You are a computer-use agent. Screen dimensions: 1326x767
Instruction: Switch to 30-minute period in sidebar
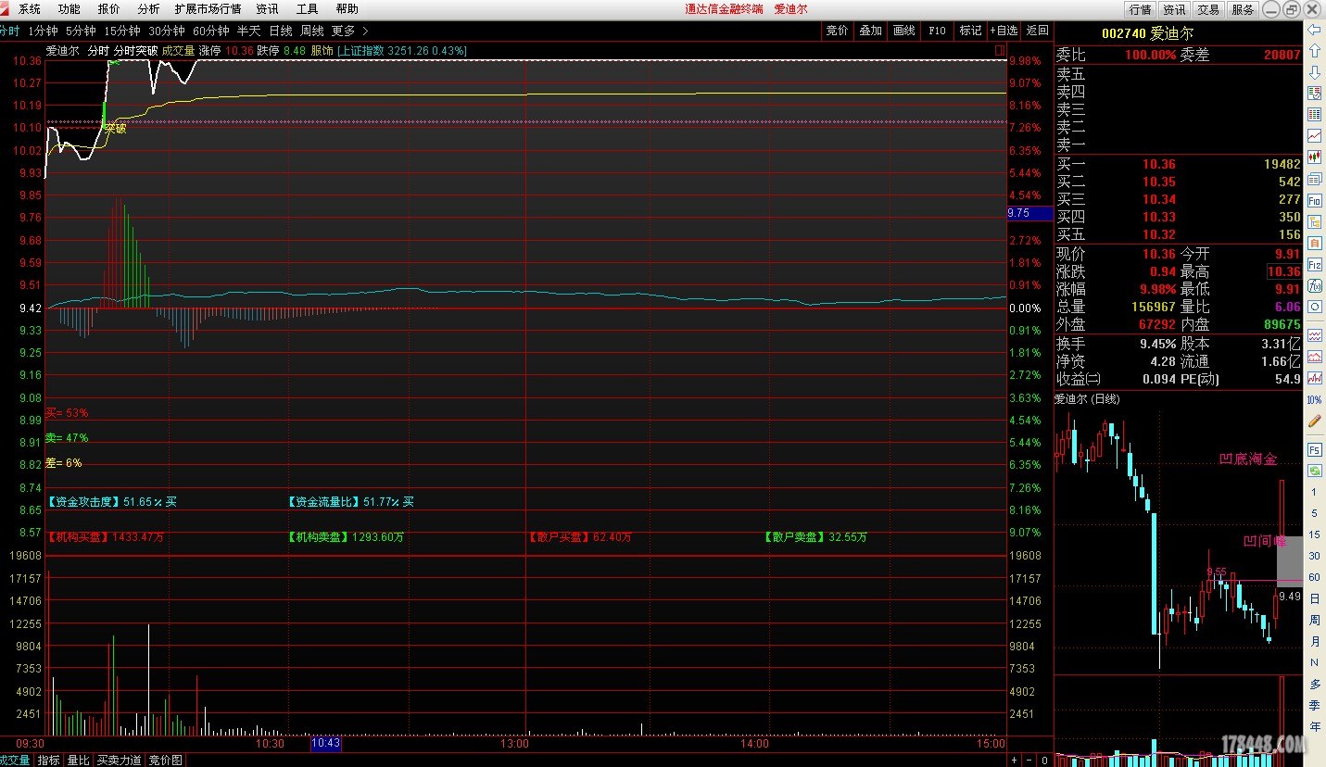coord(1314,557)
